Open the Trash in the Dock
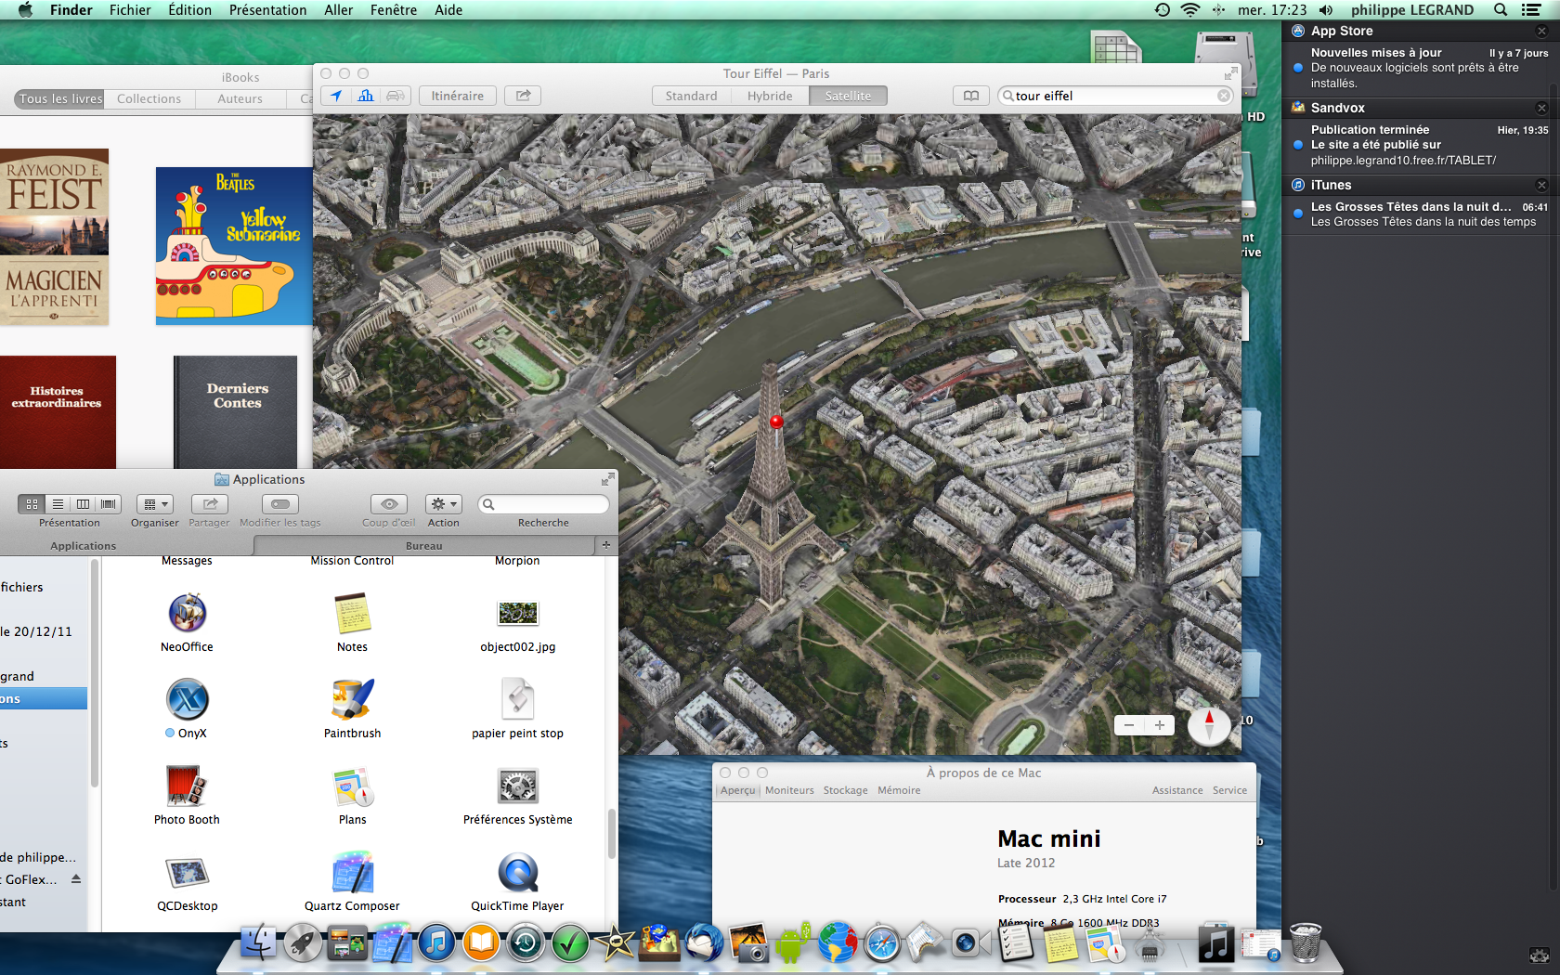The width and height of the screenshot is (1560, 975). pos(1306,942)
